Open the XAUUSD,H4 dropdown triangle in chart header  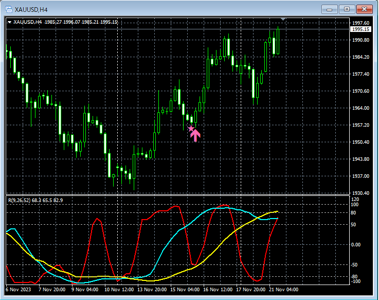click(x=9, y=22)
